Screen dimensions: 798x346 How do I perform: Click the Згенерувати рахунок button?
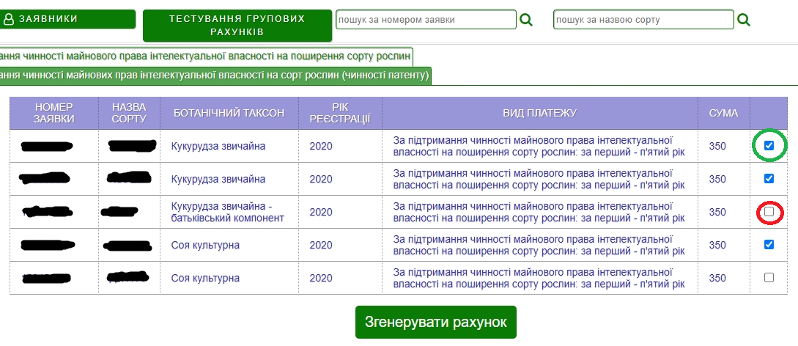coord(435,323)
